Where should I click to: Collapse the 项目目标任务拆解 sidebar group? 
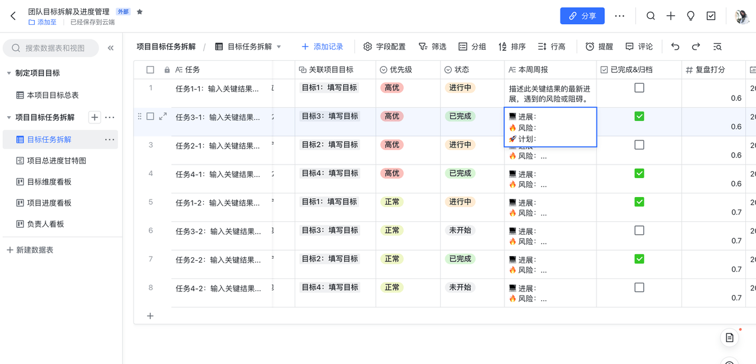point(9,117)
